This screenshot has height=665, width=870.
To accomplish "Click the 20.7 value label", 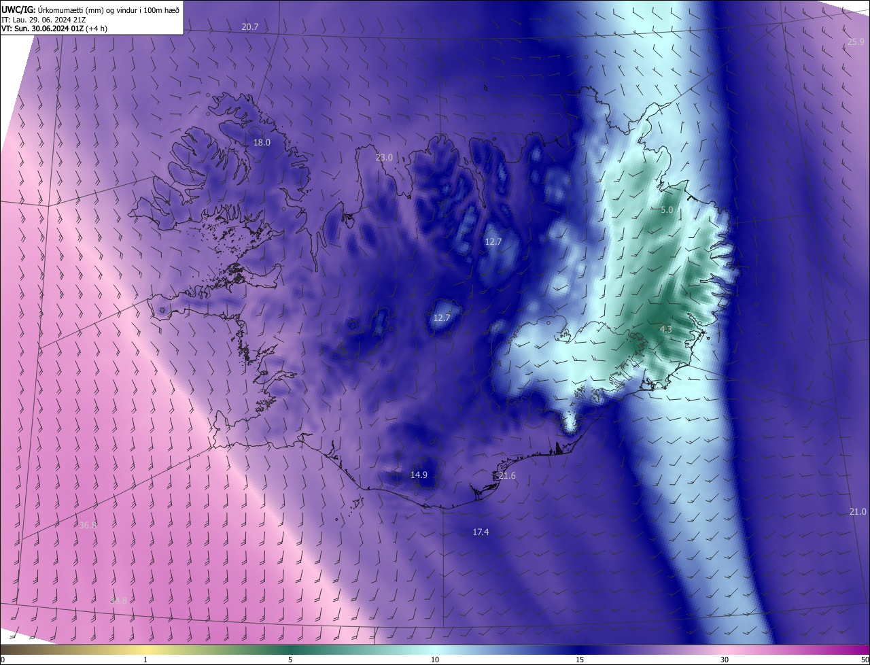I will tap(250, 27).
